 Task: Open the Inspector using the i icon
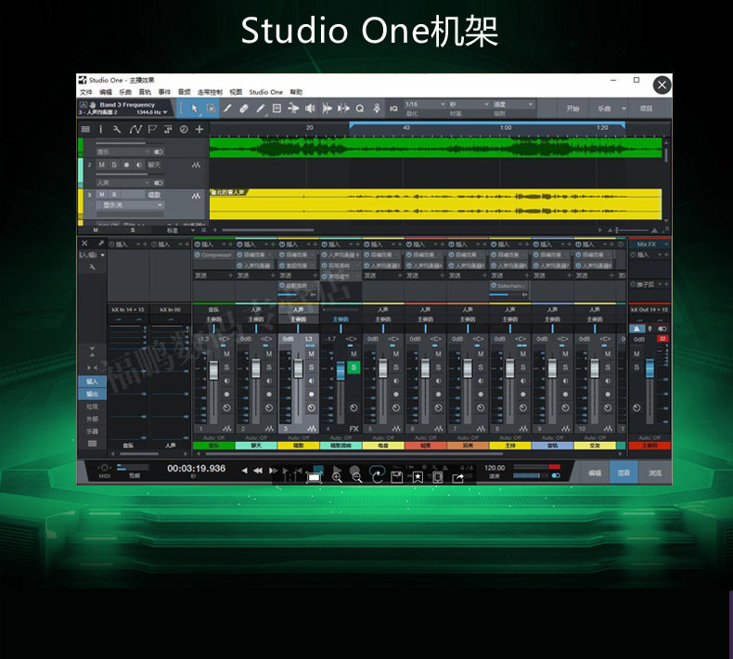click(x=100, y=129)
